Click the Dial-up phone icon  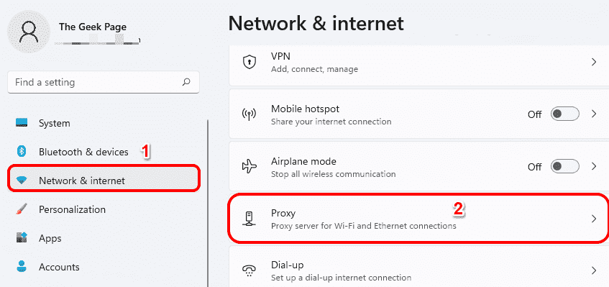(249, 270)
